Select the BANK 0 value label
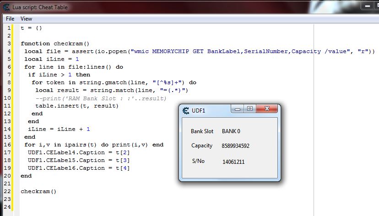 click(x=231, y=131)
